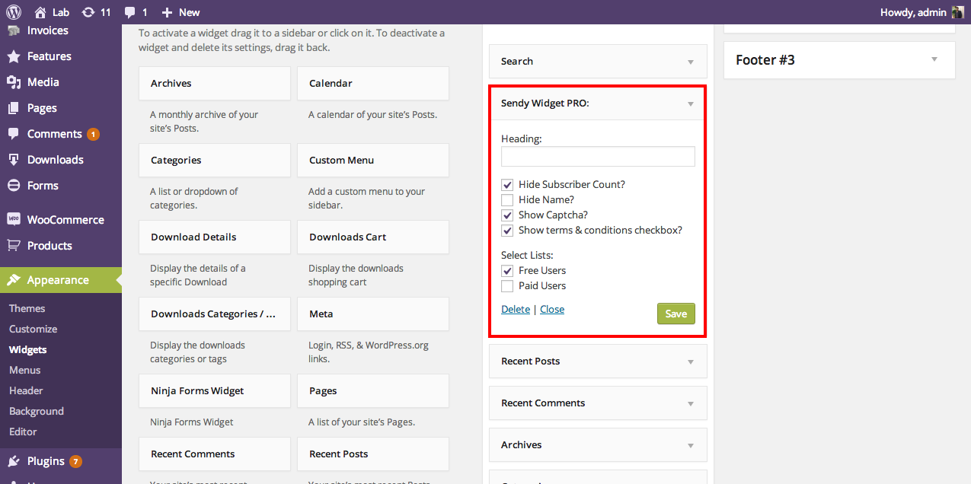Viewport: 971px width, 484px height.
Task: Save the Sendy Widget PRO settings
Action: tap(676, 314)
